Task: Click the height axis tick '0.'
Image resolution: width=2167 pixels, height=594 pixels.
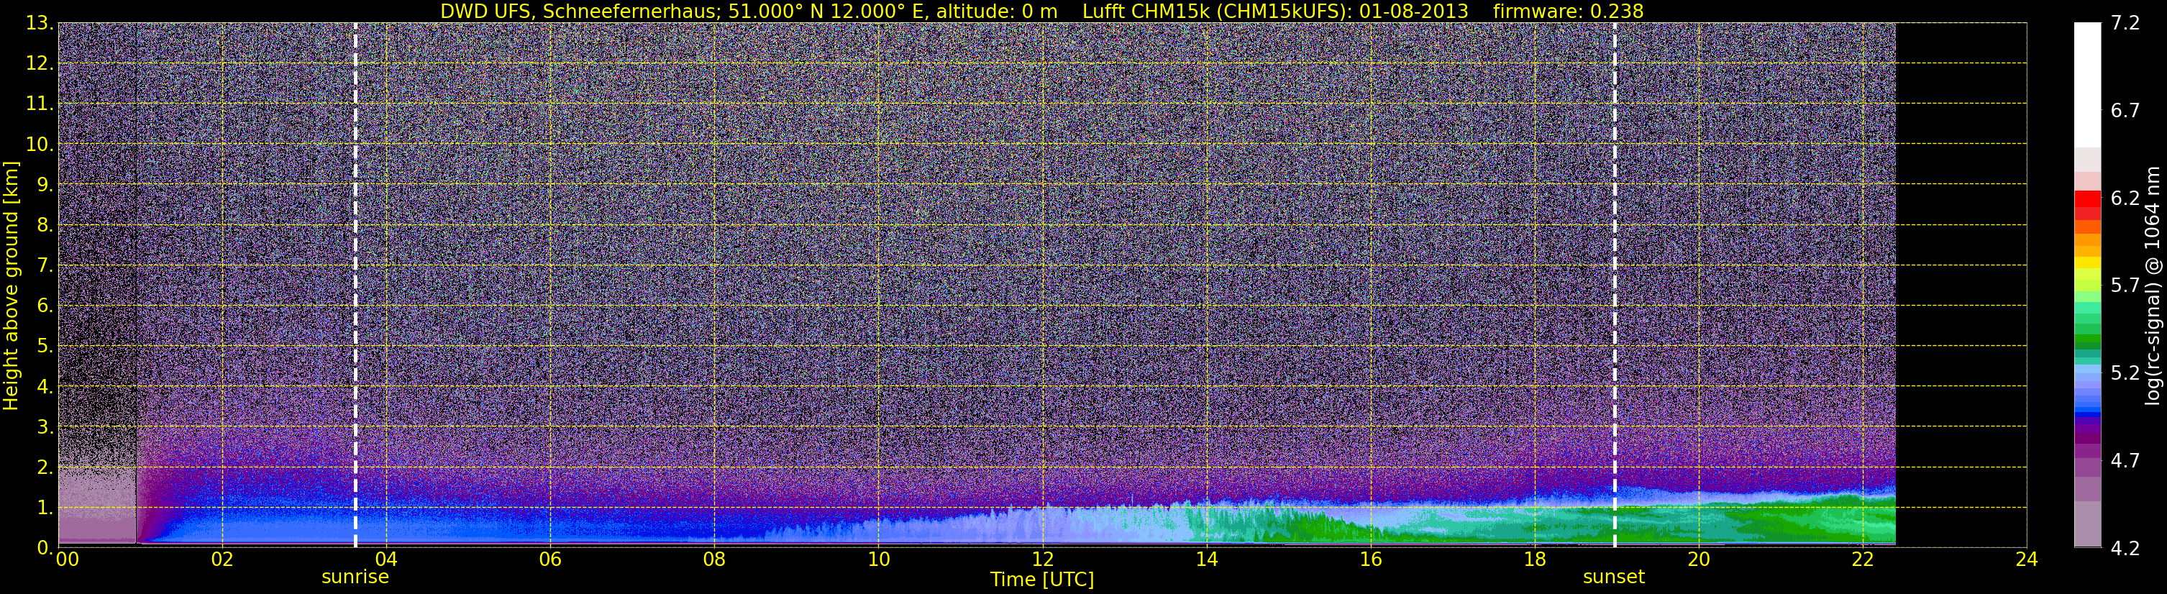Action: (44, 547)
